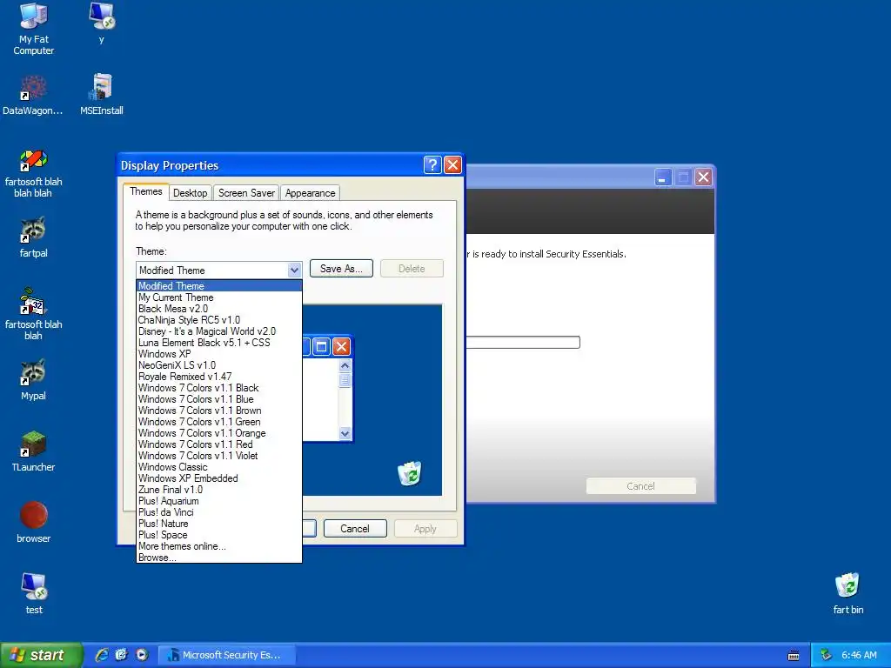Choose Plus! da Vinci theme
The height and width of the screenshot is (668, 891).
click(219, 512)
